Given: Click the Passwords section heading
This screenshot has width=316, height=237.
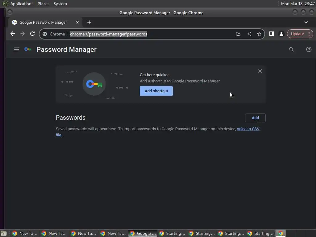Looking at the screenshot, I should click(x=71, y=118).
